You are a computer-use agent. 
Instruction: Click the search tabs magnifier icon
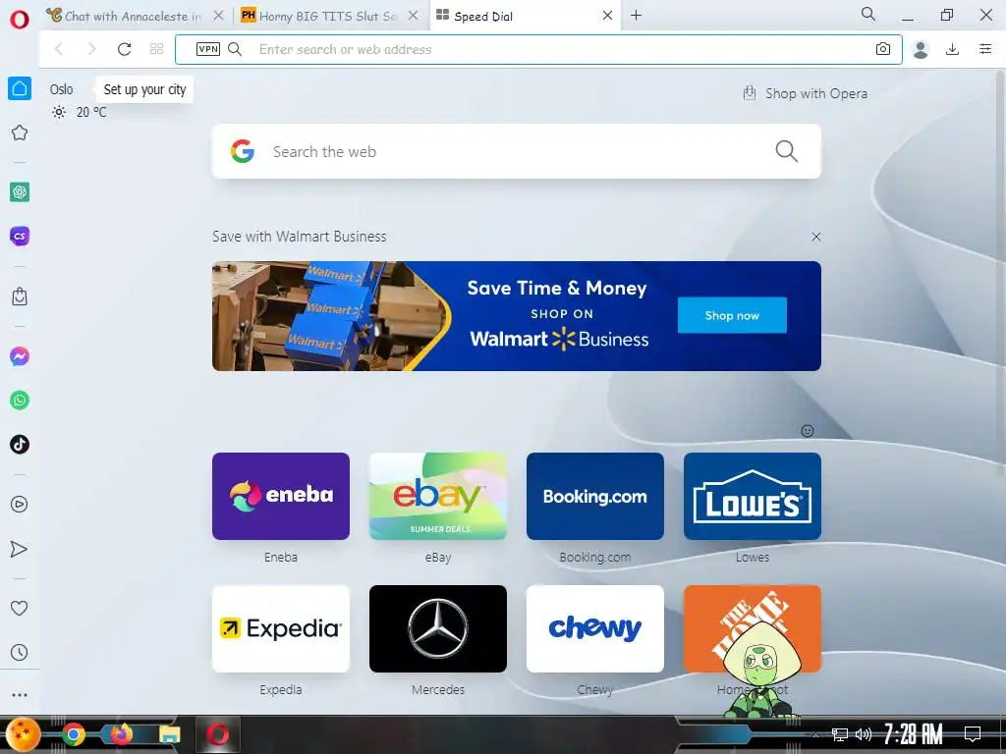click(868, 14)
